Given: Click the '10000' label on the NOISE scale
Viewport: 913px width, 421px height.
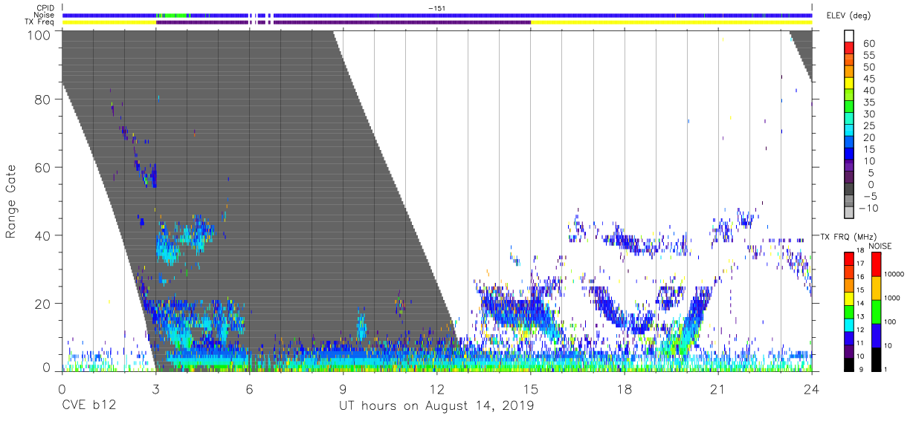Looking at the screenshot, I should 893,275.
